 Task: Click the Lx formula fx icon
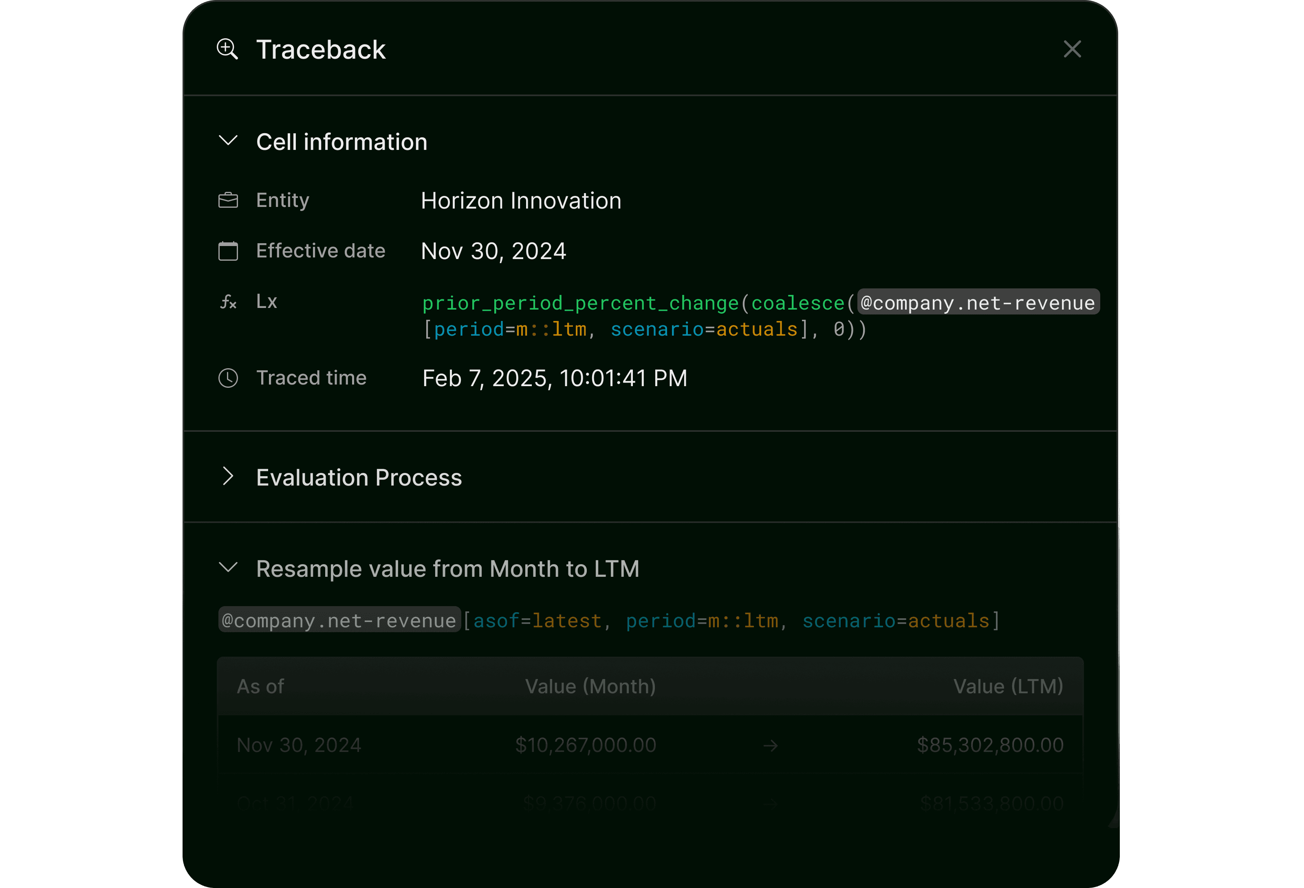point(228,302)
